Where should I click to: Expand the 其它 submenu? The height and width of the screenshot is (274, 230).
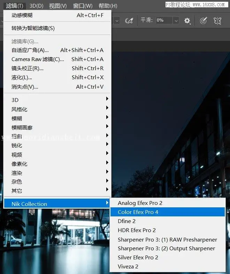(58, 191)
